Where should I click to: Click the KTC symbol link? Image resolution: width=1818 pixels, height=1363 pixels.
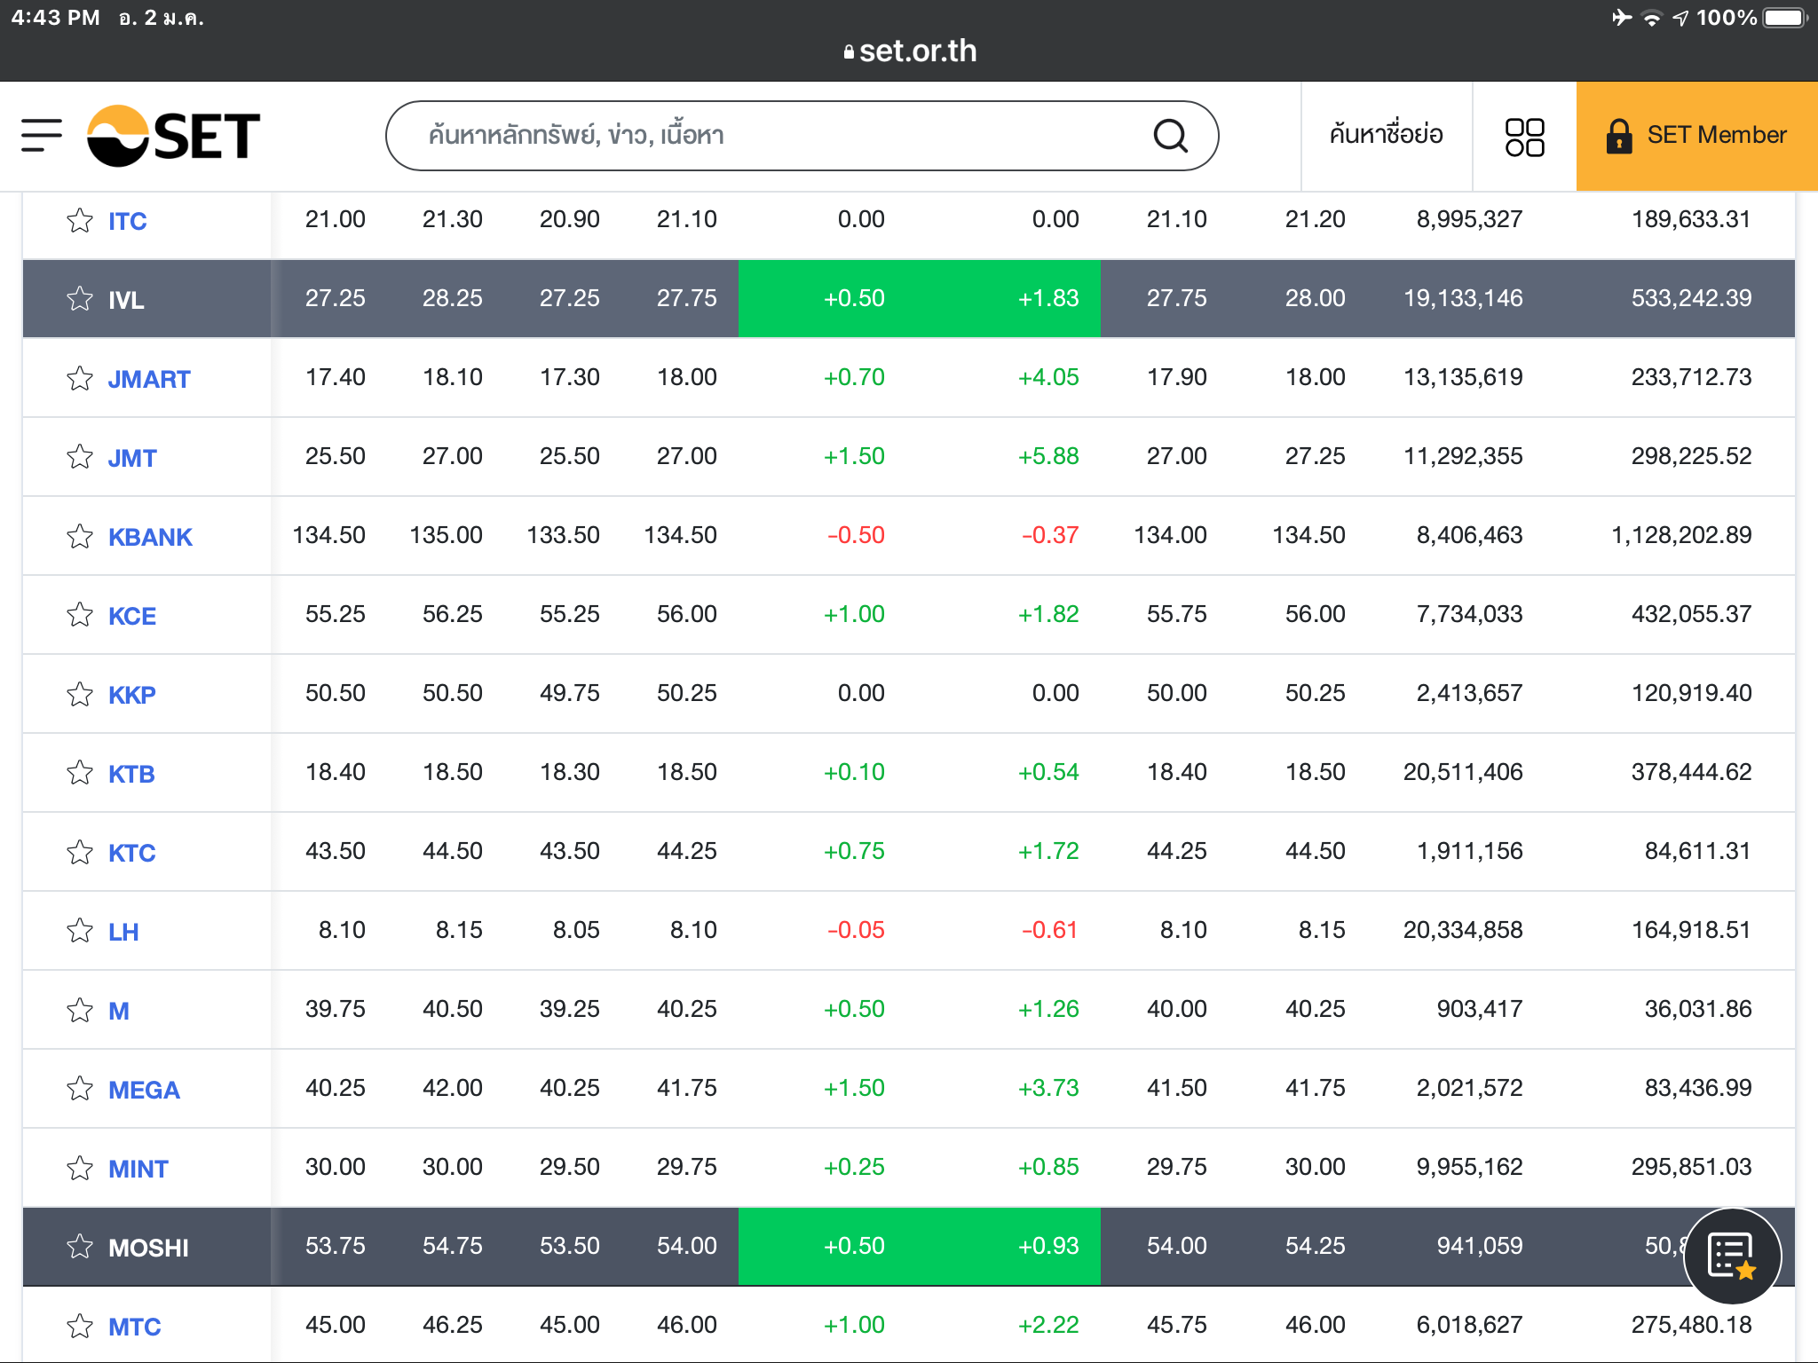[x=131, y=853]
